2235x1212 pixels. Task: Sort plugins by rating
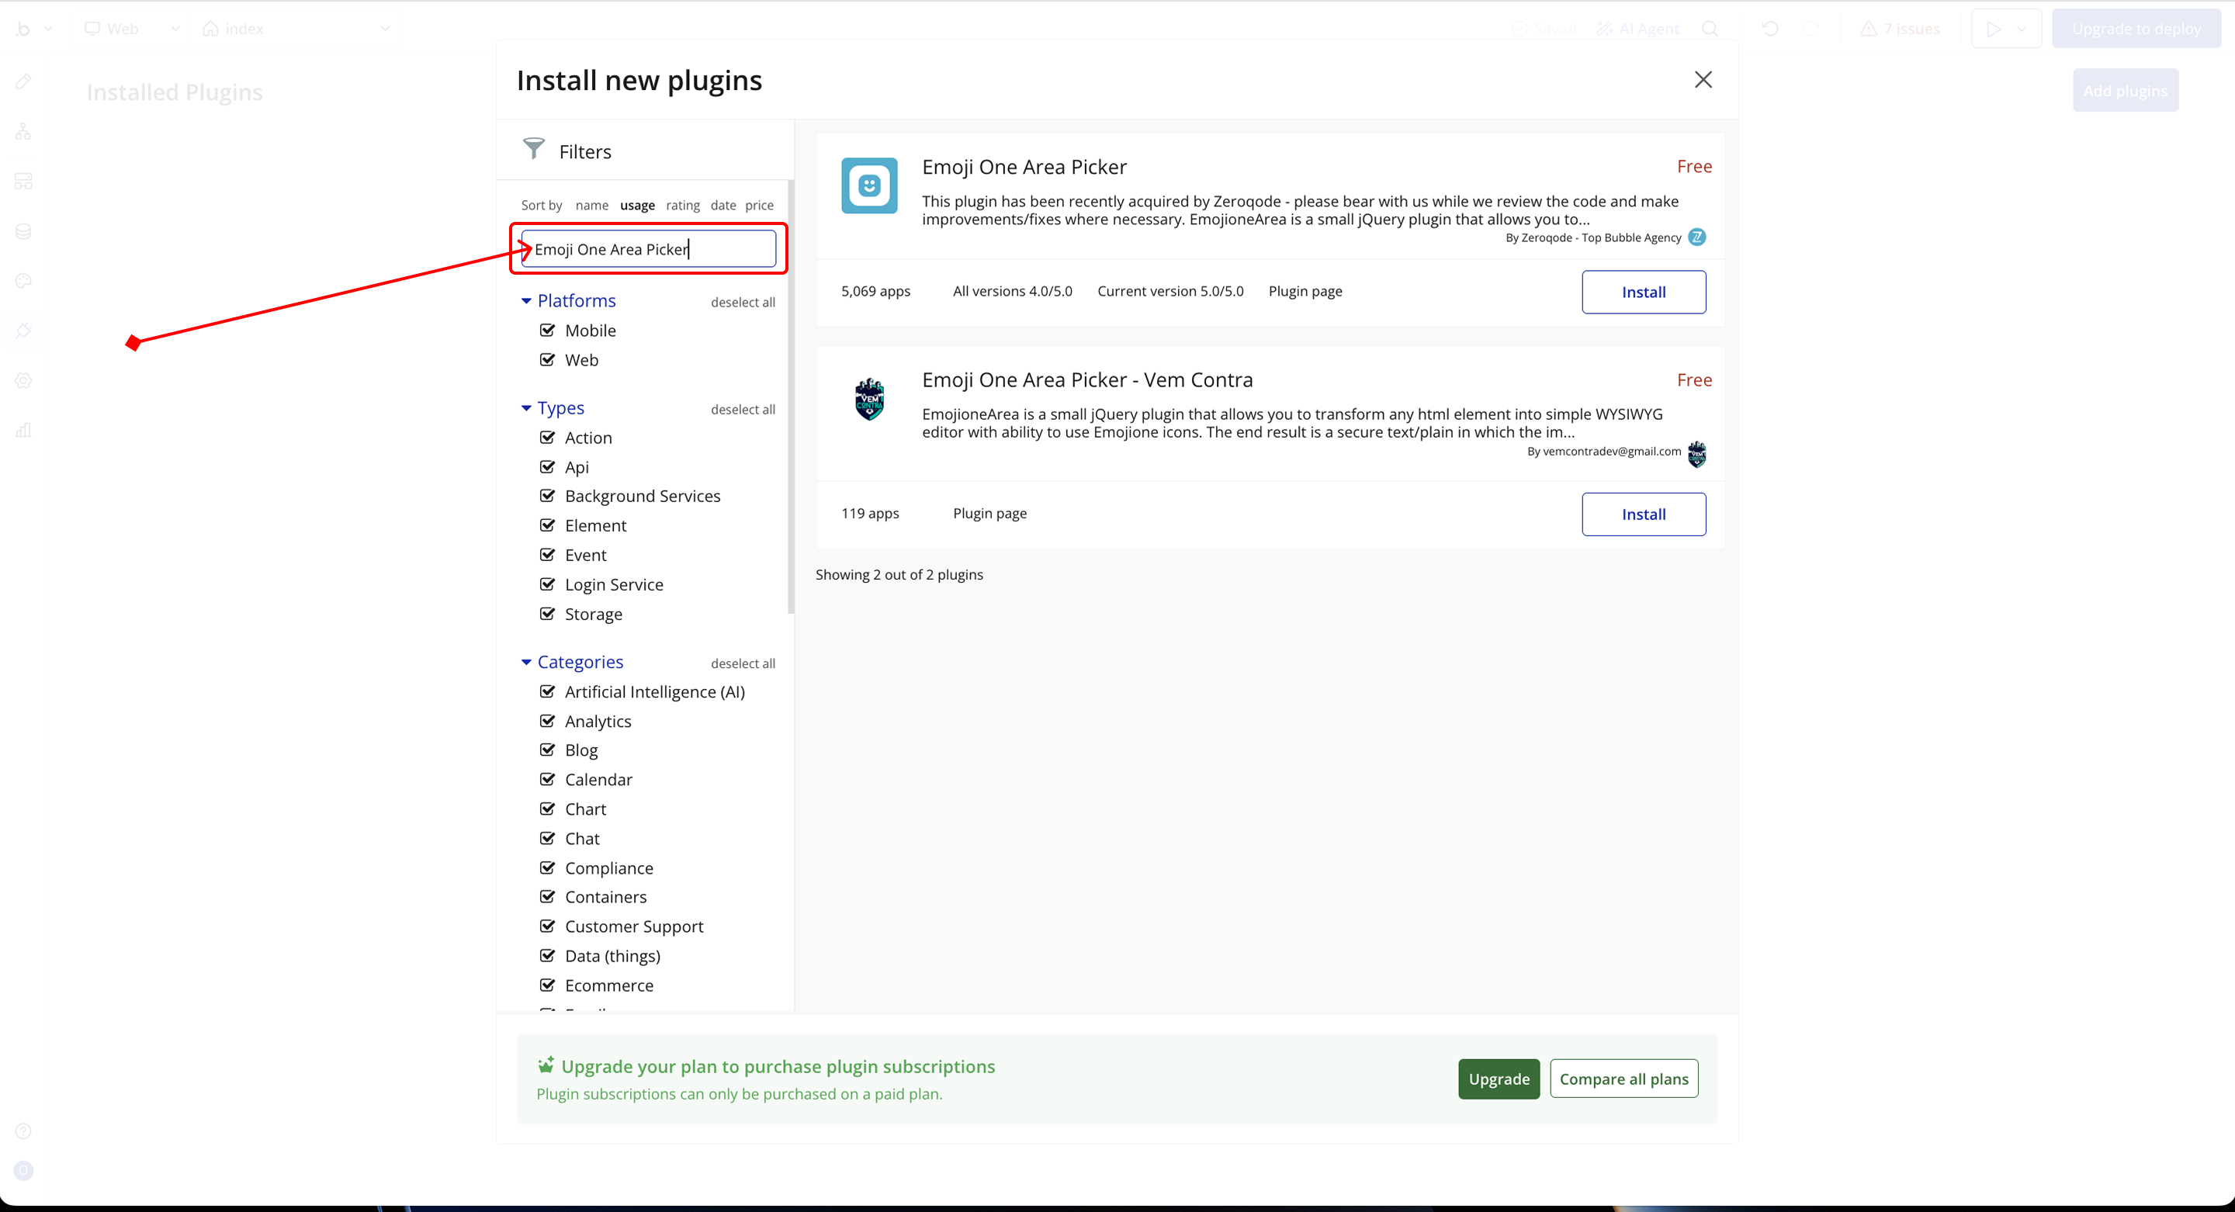coord(682,206)
